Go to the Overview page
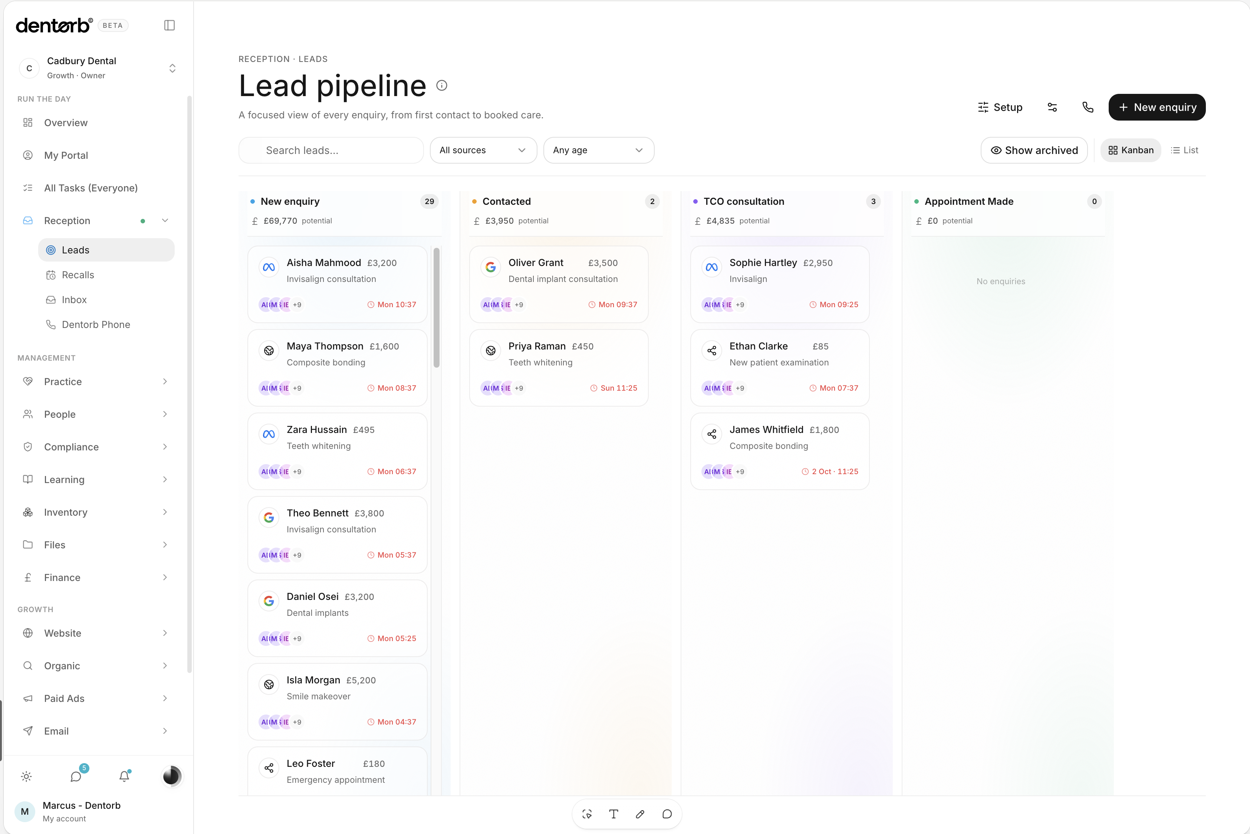The width and height of the screenshot is (1250, 834). coord(65,122)
